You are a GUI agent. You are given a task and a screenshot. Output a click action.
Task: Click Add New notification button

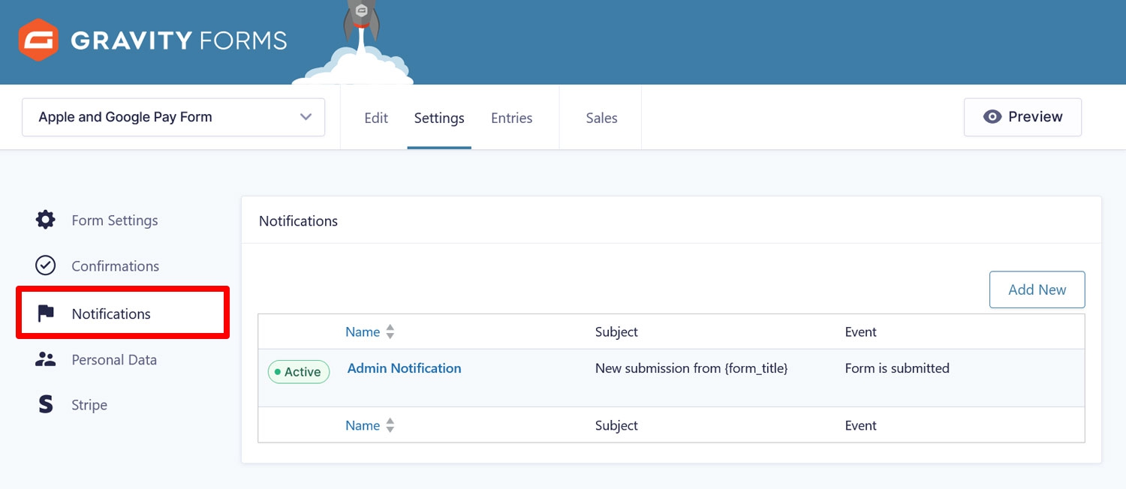click(1037, 289)
